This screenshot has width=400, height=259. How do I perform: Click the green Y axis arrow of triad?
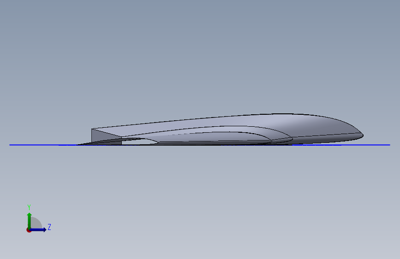(30, 221)
